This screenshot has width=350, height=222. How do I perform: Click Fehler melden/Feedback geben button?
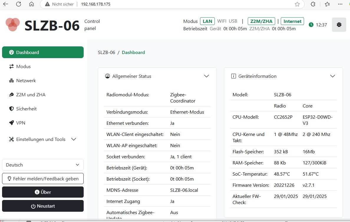[x=43, y=179]
